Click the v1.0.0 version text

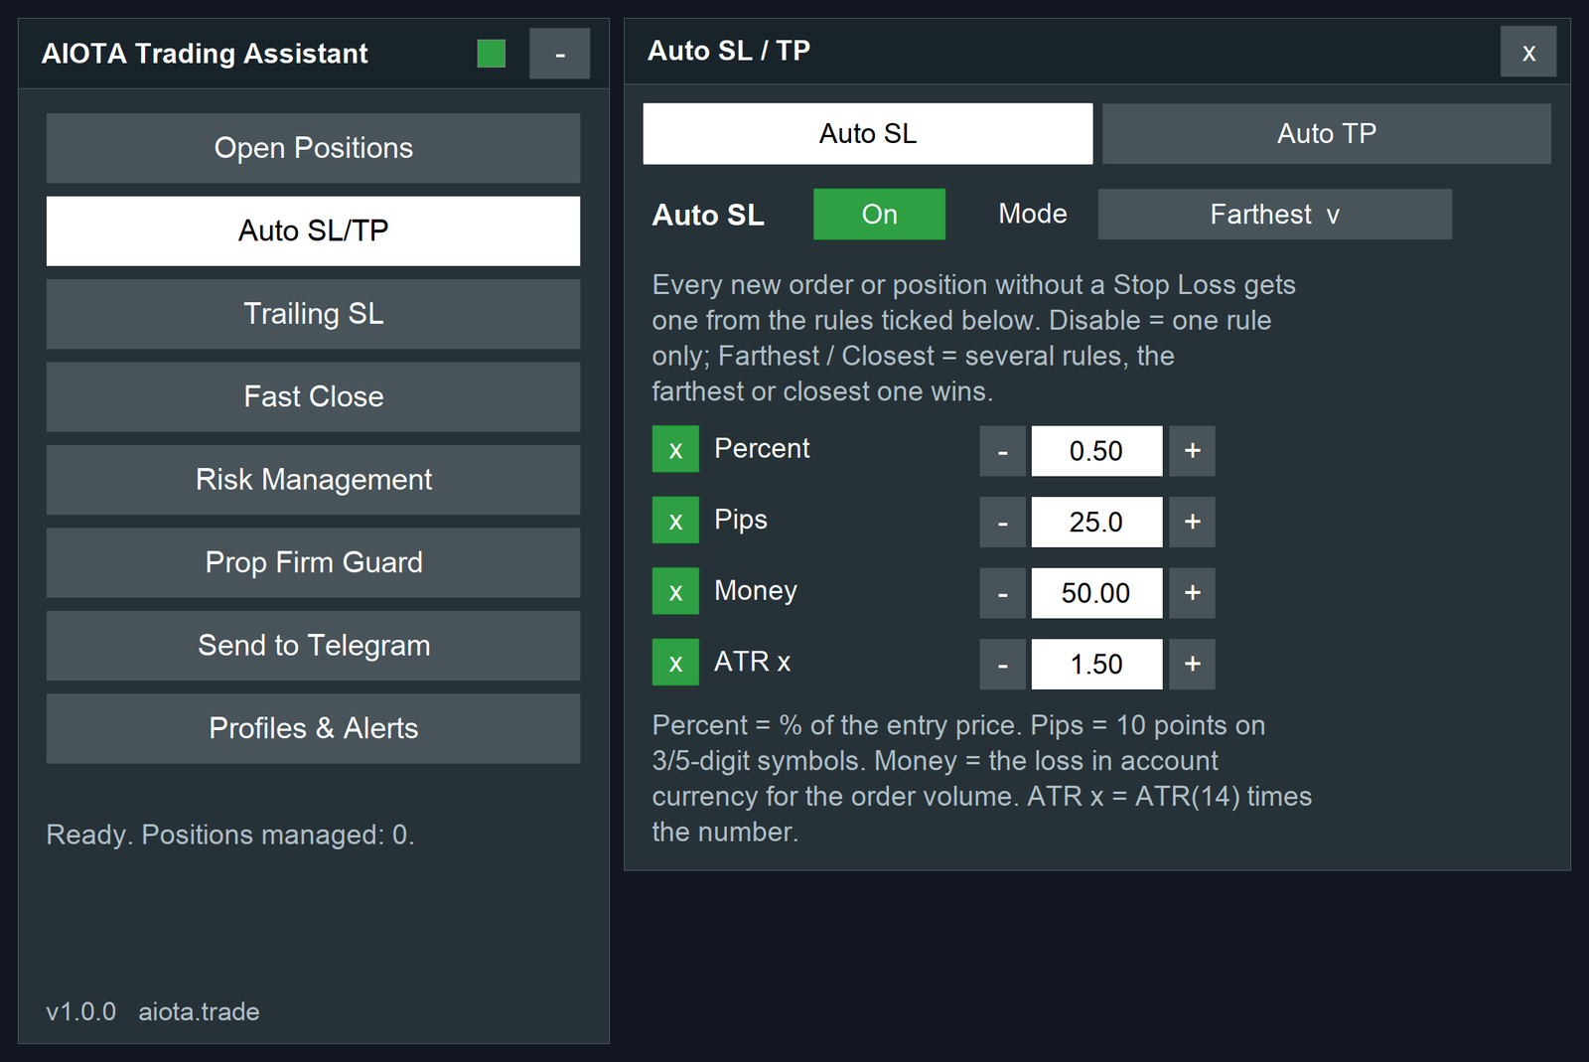tap(81, 1011)
